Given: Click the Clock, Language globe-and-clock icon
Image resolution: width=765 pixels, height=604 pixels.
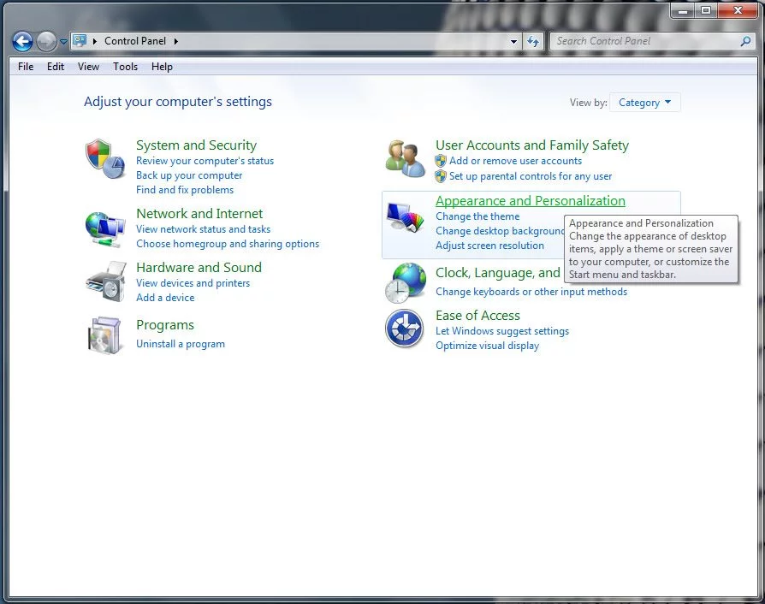Looking at the screenshot, I should pyautogui.click(x=405, y=283).
